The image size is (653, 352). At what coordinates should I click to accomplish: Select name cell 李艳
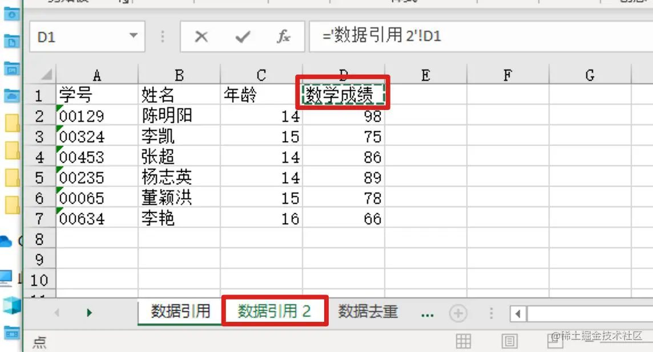click(x=179, y=218)
